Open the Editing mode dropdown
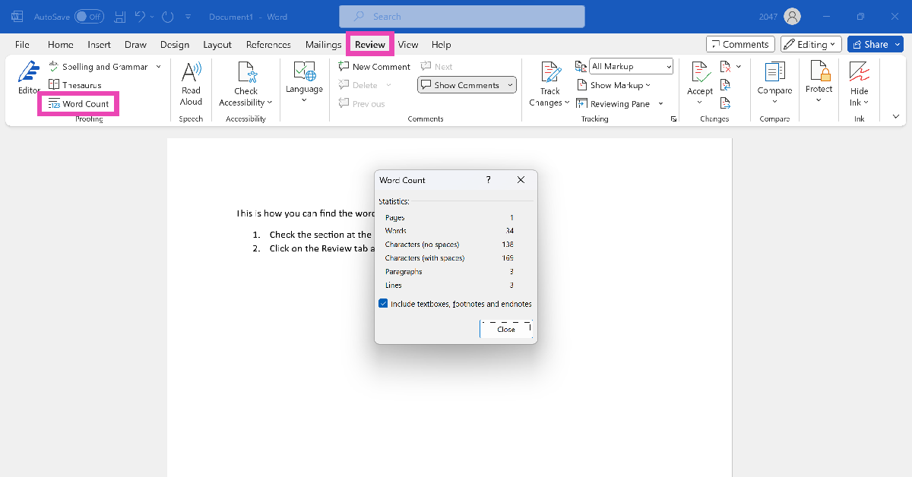 pyautogui.click(x=811, y=44)
